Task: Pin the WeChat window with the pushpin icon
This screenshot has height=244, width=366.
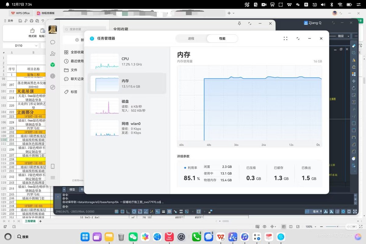Action: click(x=239, y=23)
